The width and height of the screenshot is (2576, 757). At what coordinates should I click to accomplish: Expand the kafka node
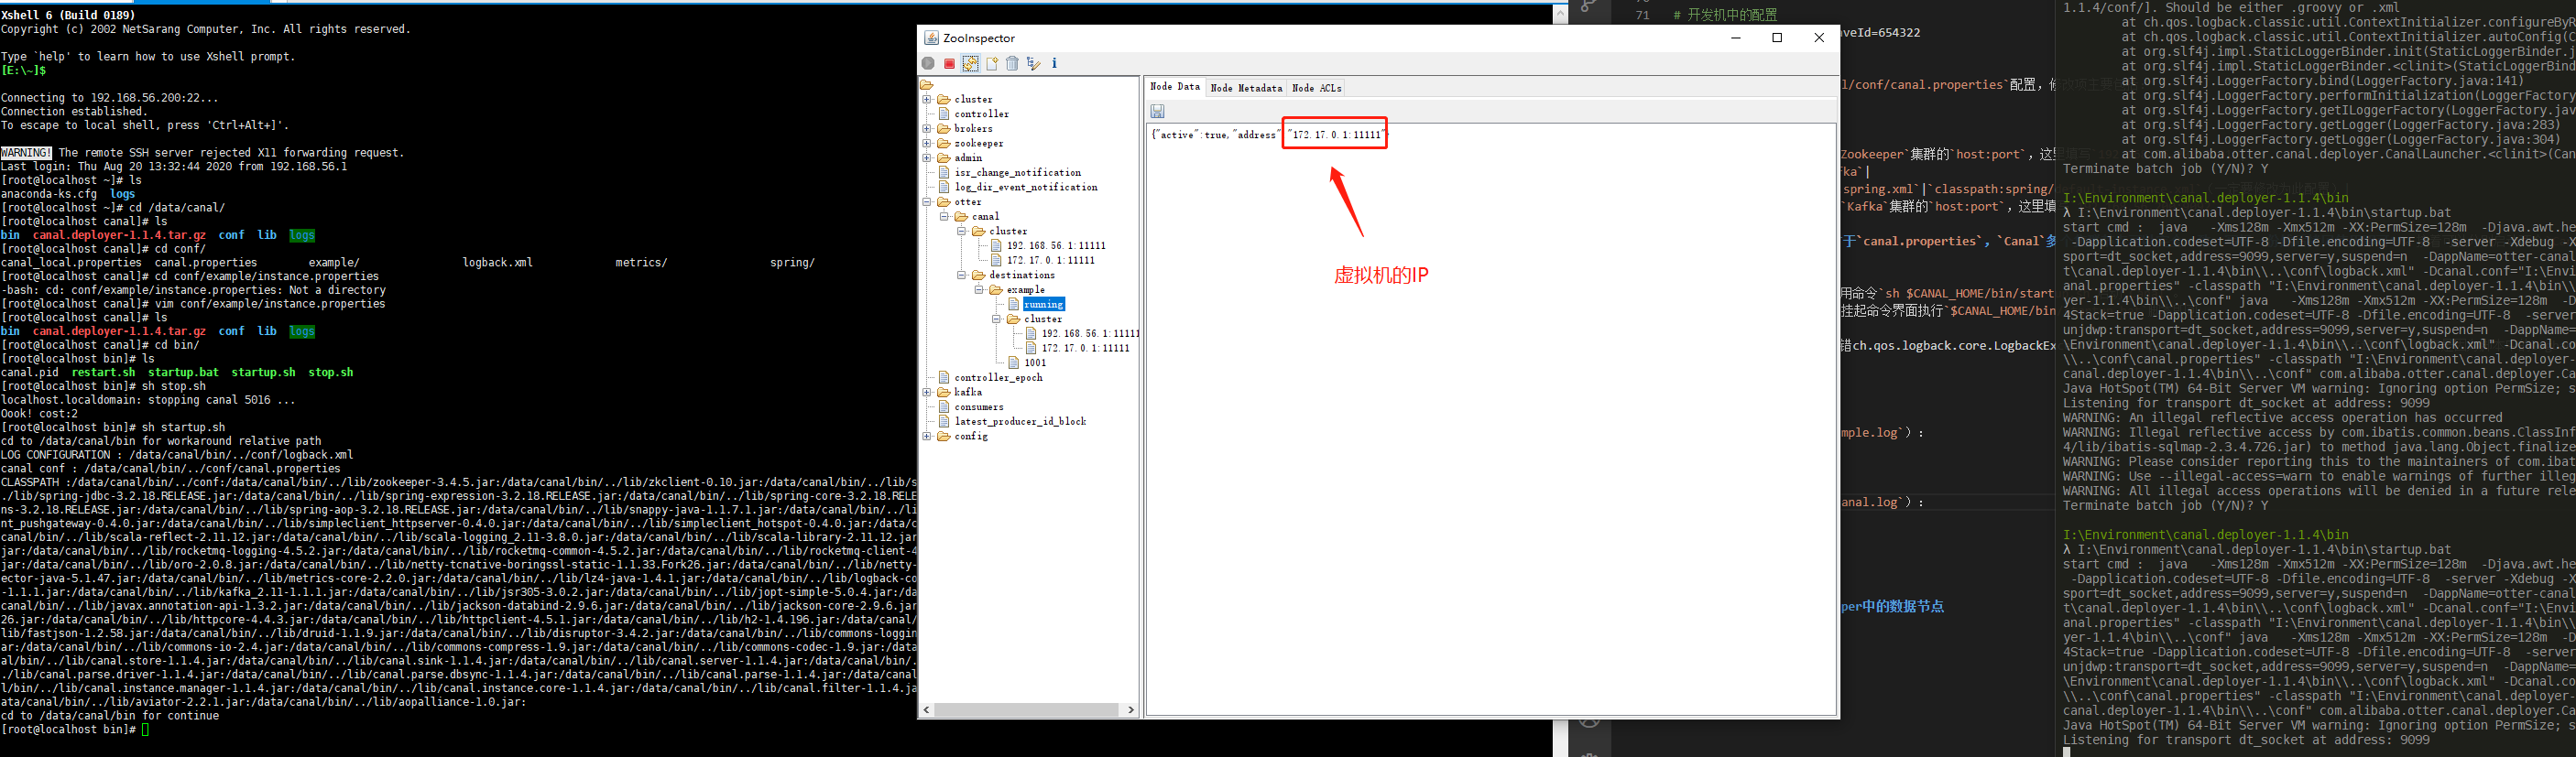click(x=927, y=393)
